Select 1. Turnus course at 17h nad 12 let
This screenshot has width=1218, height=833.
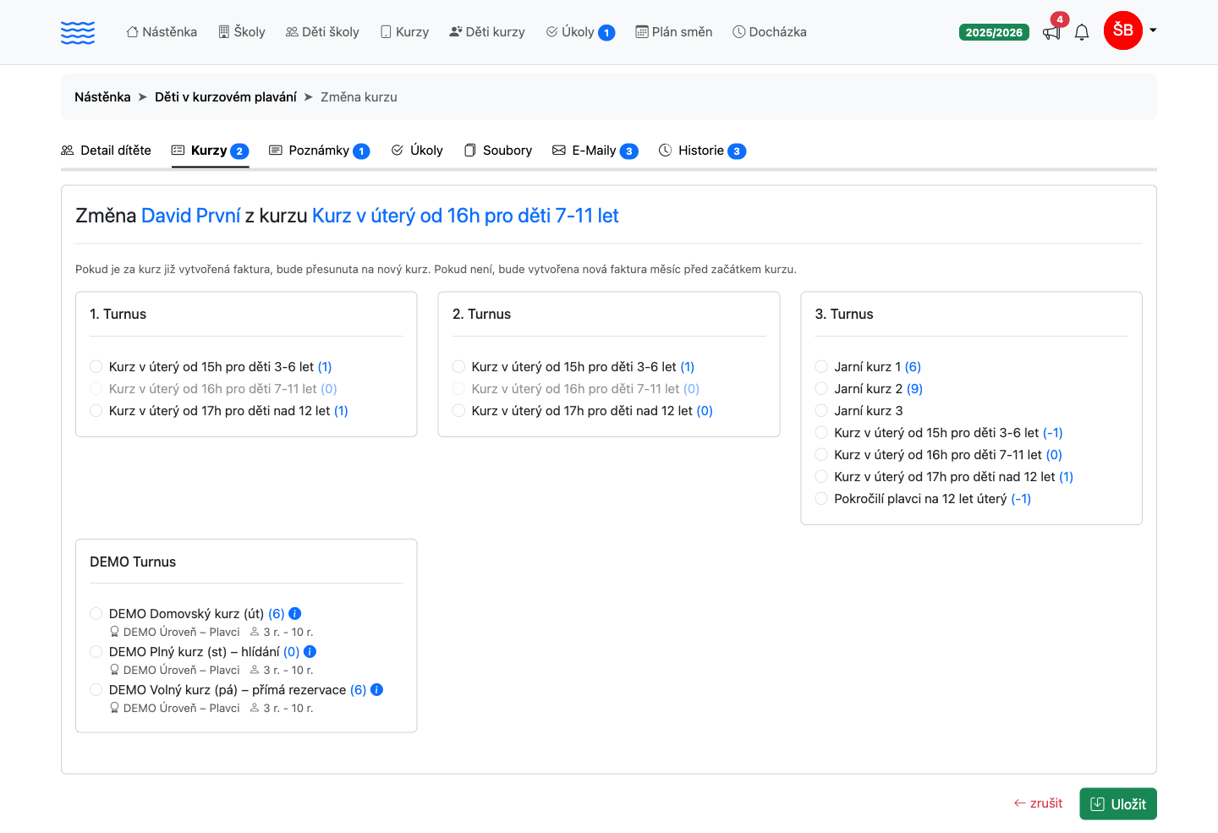pyautogui.click(x=96, y=411)
